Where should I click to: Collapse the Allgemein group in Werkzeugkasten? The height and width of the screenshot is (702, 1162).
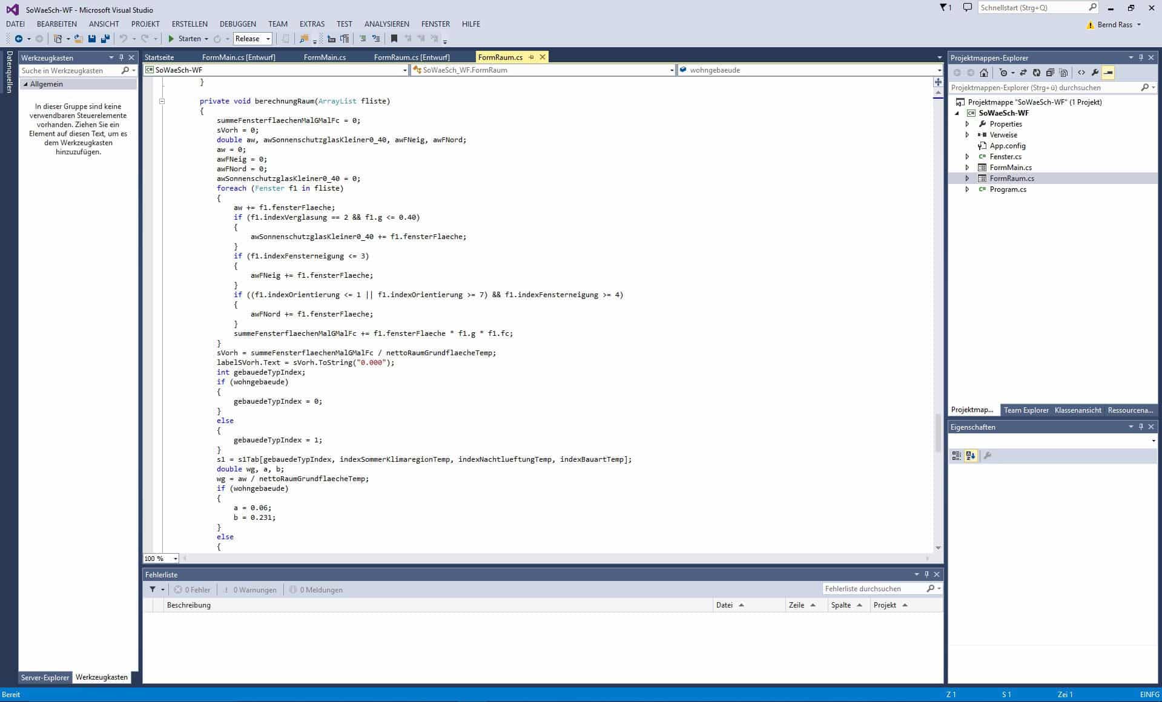click(x=25, y=84)
